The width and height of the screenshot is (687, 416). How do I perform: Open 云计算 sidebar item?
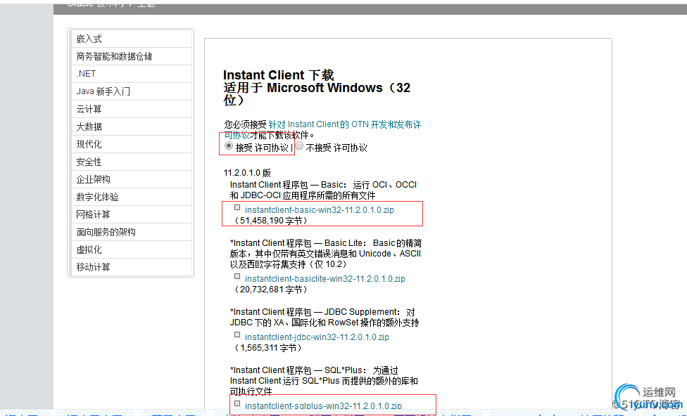pos(132,109)
